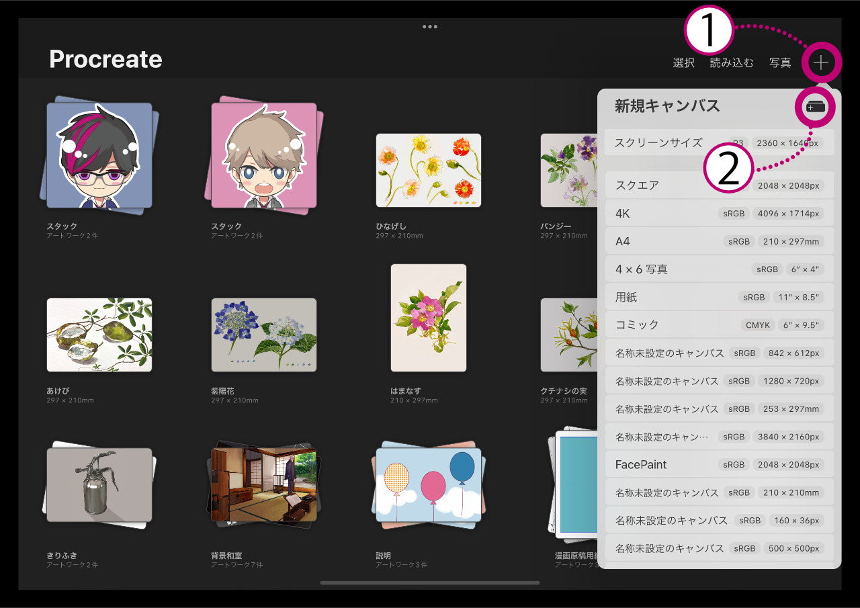This screenshot has height=608, width=860.
Task: Open the ひなげし poppy artwork
Action: tap(429, 170)
